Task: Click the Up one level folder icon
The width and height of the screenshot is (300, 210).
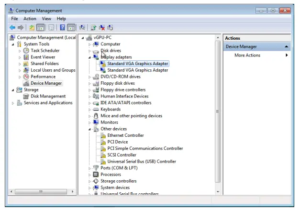Action: 32,28
